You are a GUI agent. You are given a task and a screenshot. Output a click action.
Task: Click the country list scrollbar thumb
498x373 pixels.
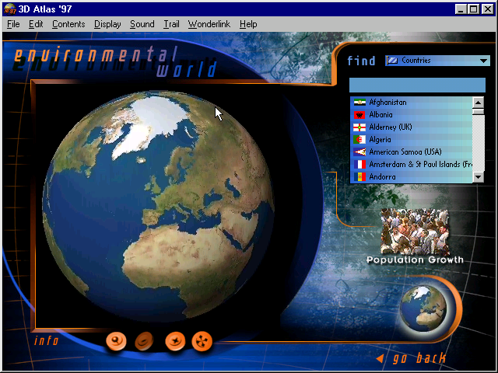[478, 112]
